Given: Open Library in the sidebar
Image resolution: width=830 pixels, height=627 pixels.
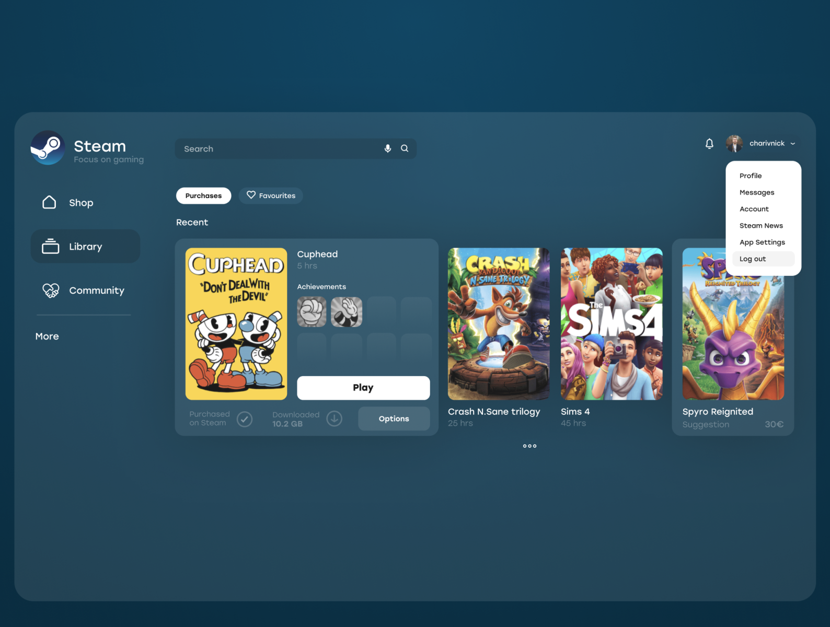Looking at the screenshot, I should pos(85,246).
